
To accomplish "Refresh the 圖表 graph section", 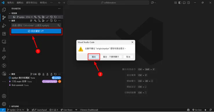I will pyautogui.click(x=55, y=74).
